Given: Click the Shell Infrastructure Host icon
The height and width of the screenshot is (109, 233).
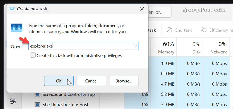Looking at the screenshot, I should (x=38, y=105).
